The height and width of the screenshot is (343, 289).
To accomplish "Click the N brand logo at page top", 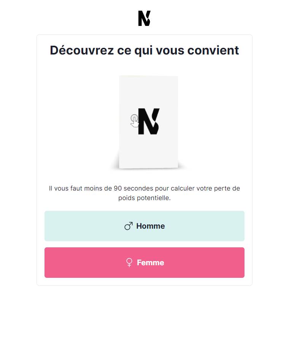I will (x=144, y=18).
